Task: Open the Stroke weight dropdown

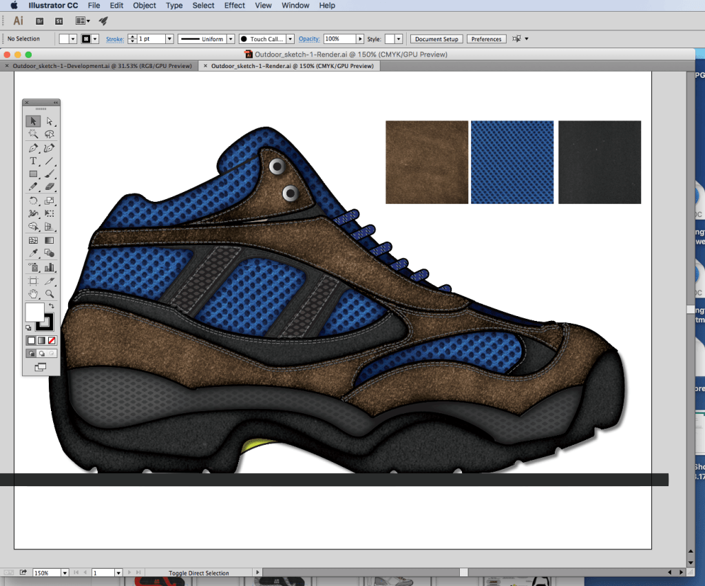Action: click(169, 39)
